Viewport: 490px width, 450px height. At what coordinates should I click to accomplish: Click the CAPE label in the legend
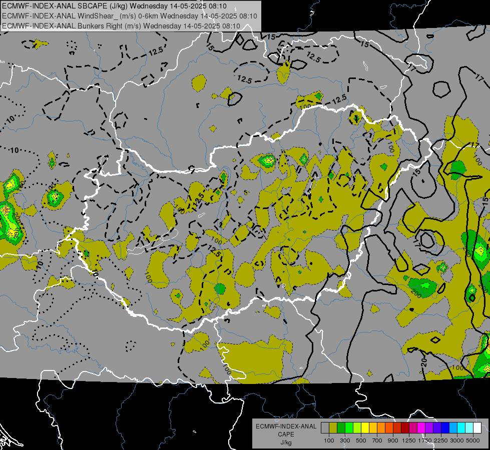point(286,434)
